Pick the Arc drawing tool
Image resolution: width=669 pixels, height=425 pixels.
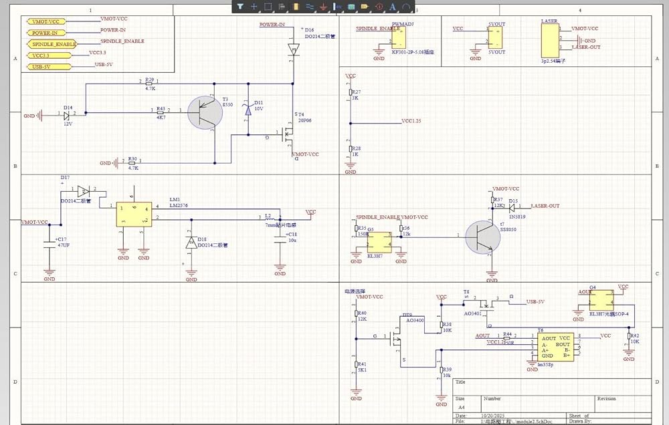(x=407, y=7)
